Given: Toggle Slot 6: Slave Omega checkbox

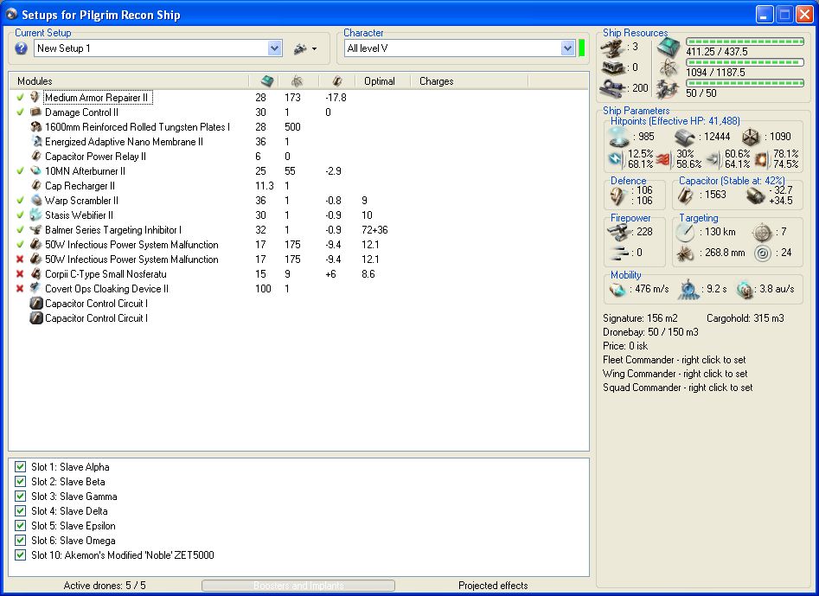Looking at the screenshot, I should click(21, 541).
